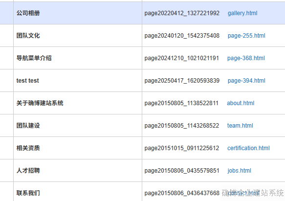Open the about.html link
This screenshot has height=201, width=285.
[x=241, y=103]
